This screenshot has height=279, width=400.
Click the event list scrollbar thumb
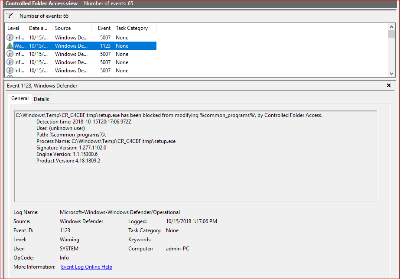coord(391,34)
